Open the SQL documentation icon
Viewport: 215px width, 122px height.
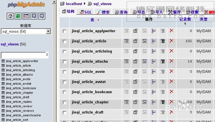coord(42,16)
